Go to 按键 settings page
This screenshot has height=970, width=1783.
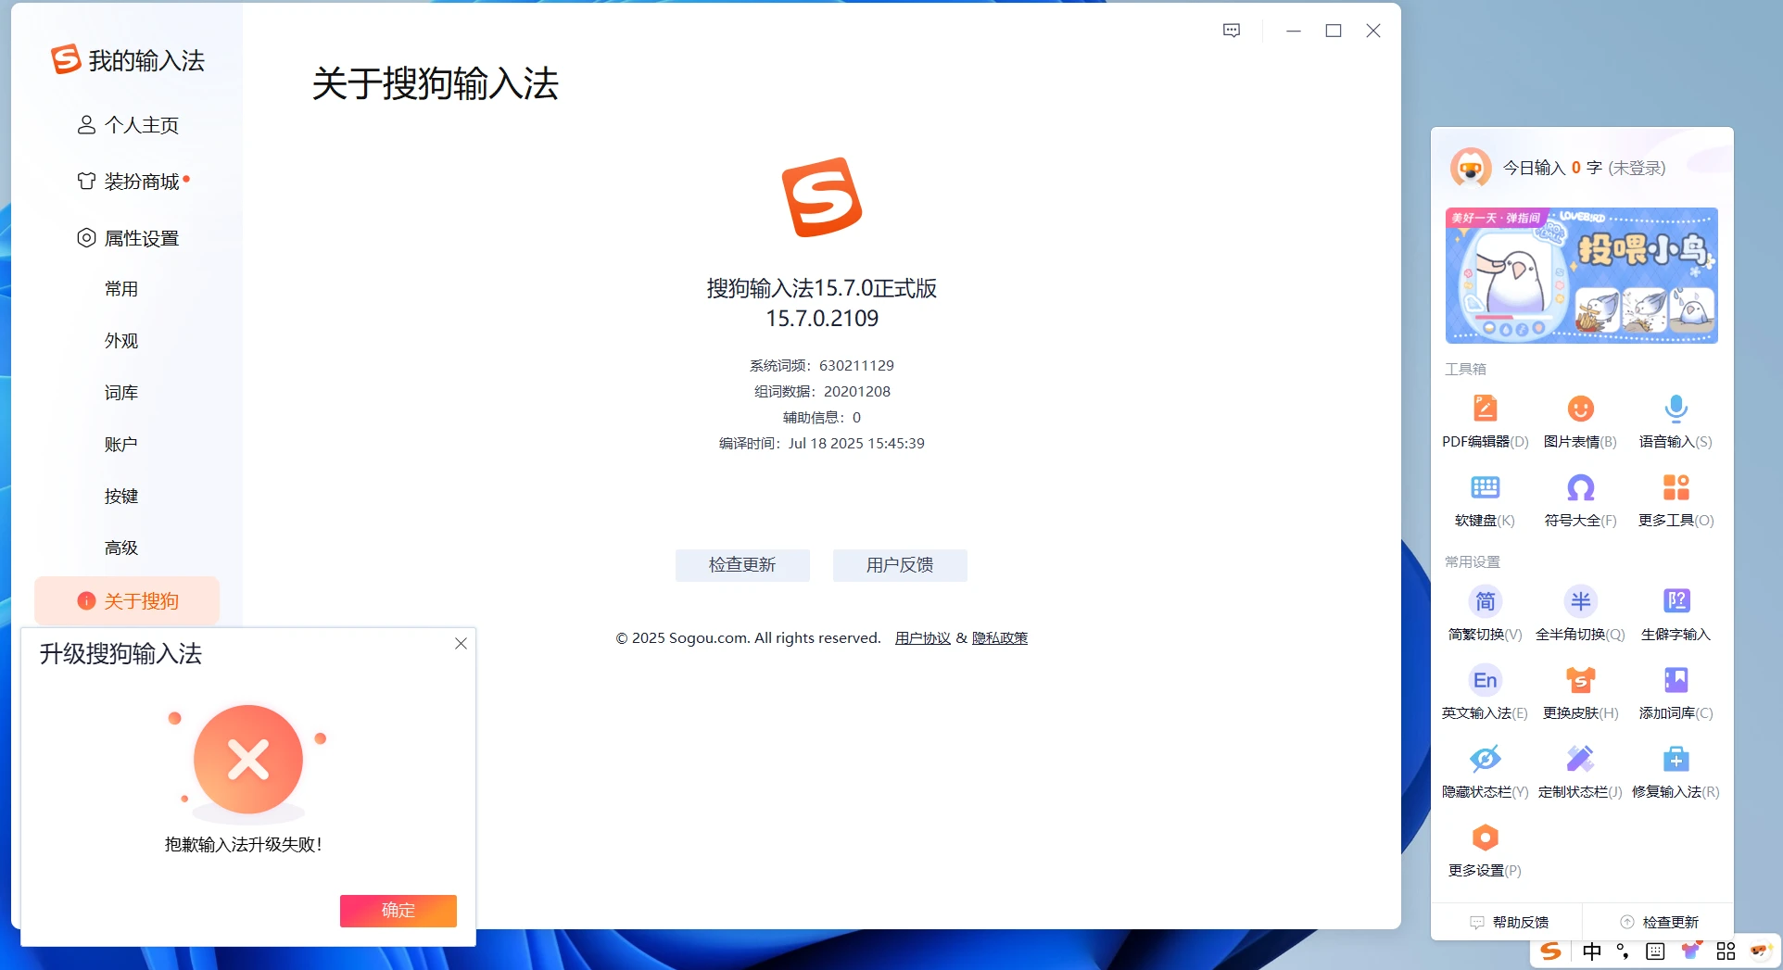click(121, 497)
